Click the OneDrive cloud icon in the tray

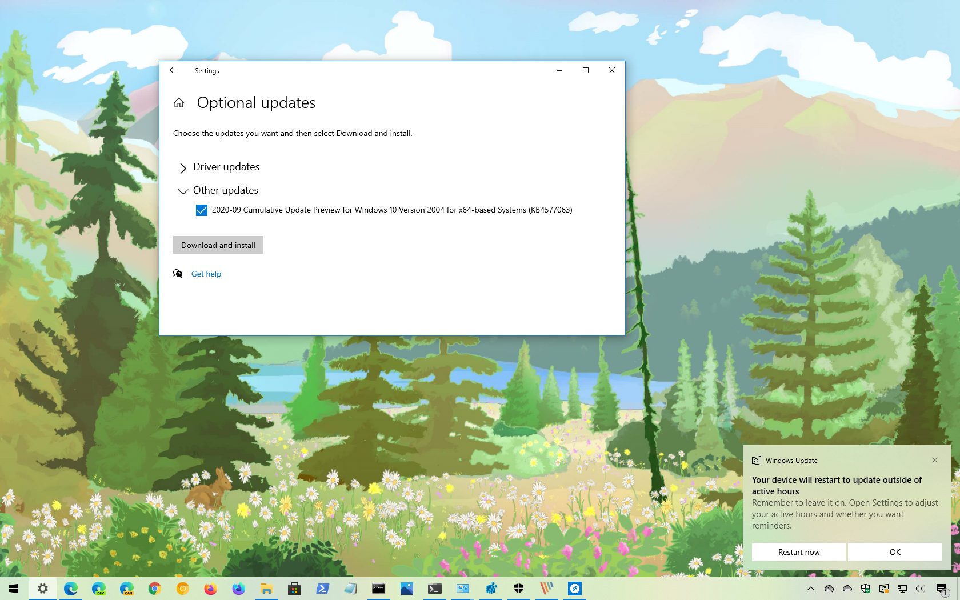click(x=847, y=589)
